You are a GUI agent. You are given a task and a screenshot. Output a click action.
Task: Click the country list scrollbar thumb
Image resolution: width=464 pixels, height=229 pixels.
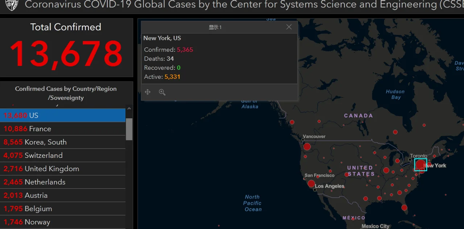[x=129, y=129]
